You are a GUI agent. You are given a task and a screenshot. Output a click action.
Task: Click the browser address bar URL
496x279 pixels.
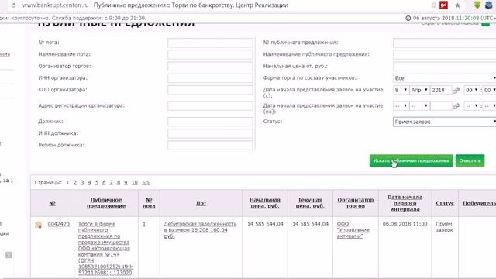coord(55,5)
